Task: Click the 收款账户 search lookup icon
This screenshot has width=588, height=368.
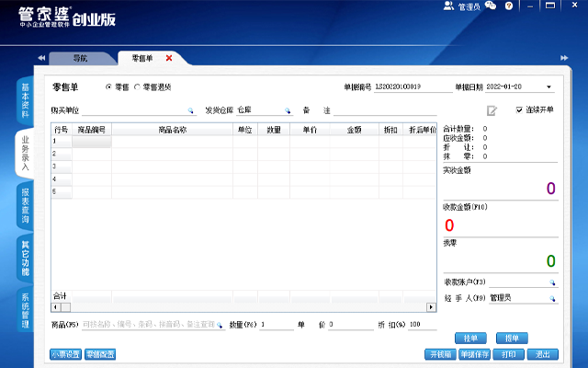Action: pyautogui.click(x=552, y=282)
